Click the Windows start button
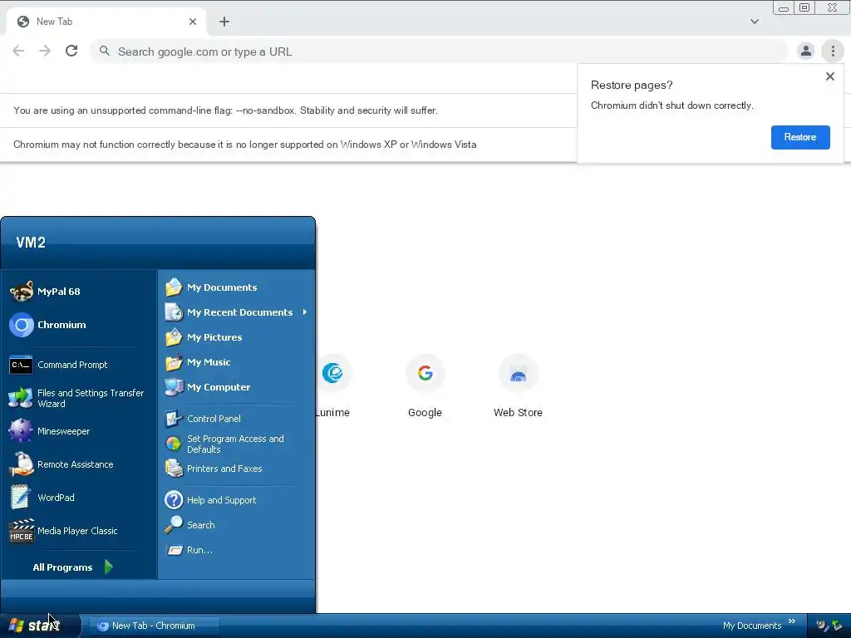Image resolution: width=851 pixels, height=638 pixels. [40, 626]
